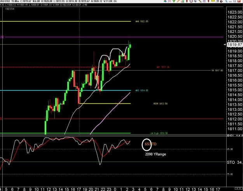
Task: Click the green arrow toolbar icon
Action: click(x=174, y=1)
